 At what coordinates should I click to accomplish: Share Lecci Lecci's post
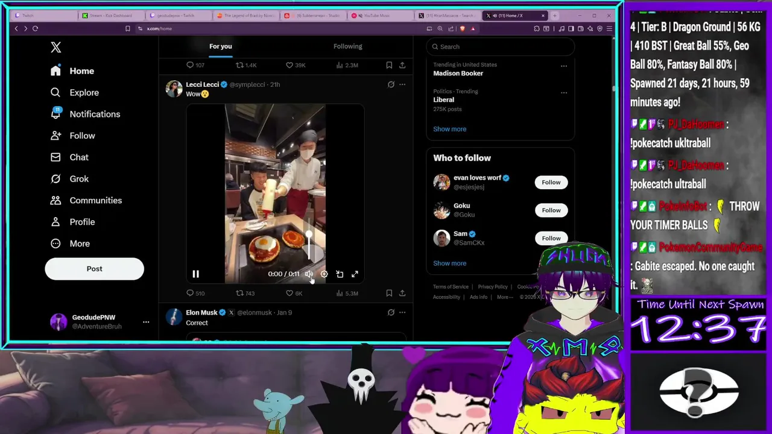pos(402,293)
